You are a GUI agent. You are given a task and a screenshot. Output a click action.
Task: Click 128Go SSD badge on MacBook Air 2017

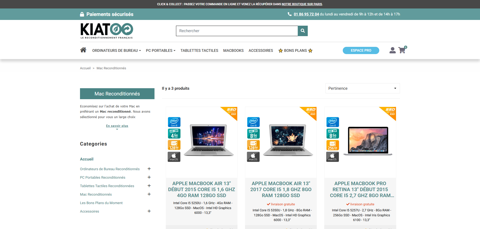pyautogui.click(x=253, y=145)
